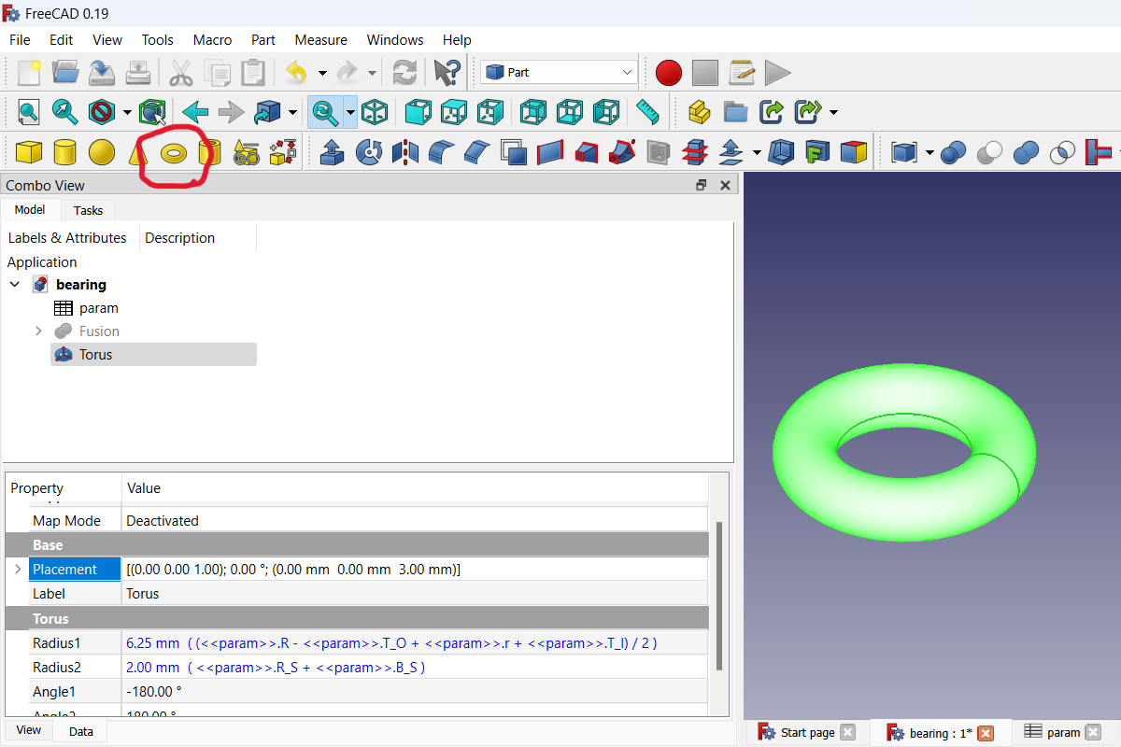
Task: Select the Fillet tool
Action: 440,152
